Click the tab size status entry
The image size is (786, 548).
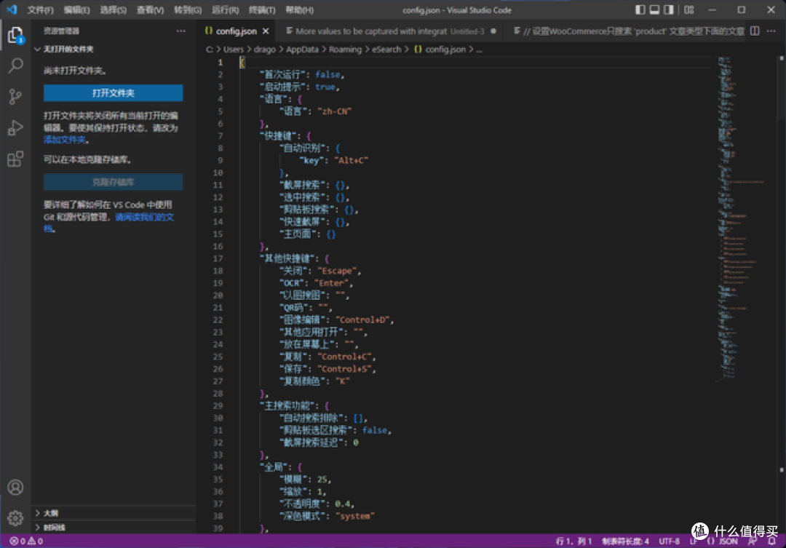coord(626,541)
